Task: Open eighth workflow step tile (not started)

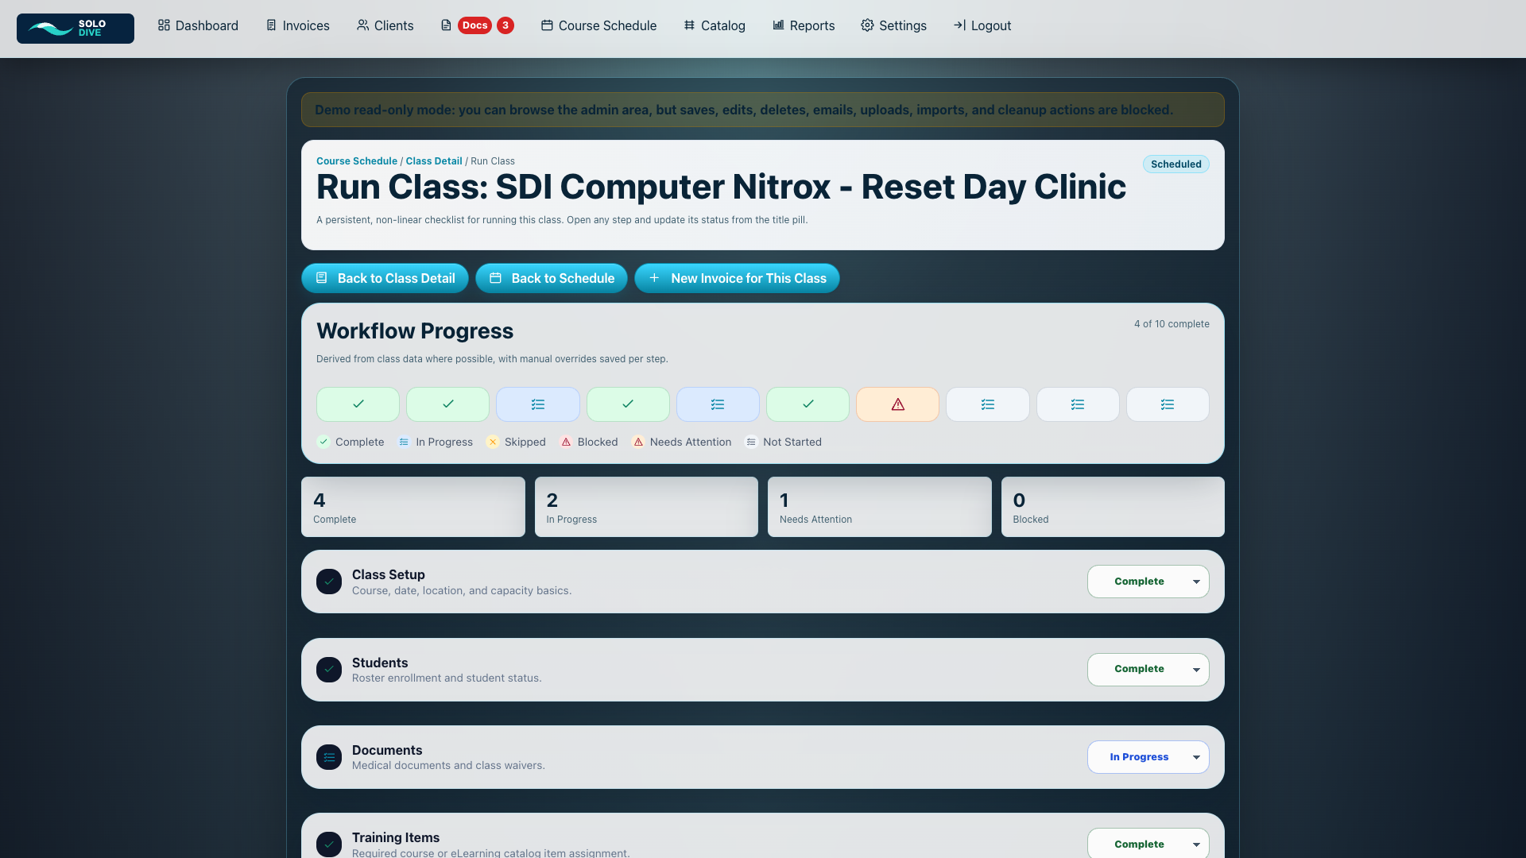Action: [988, 404]
